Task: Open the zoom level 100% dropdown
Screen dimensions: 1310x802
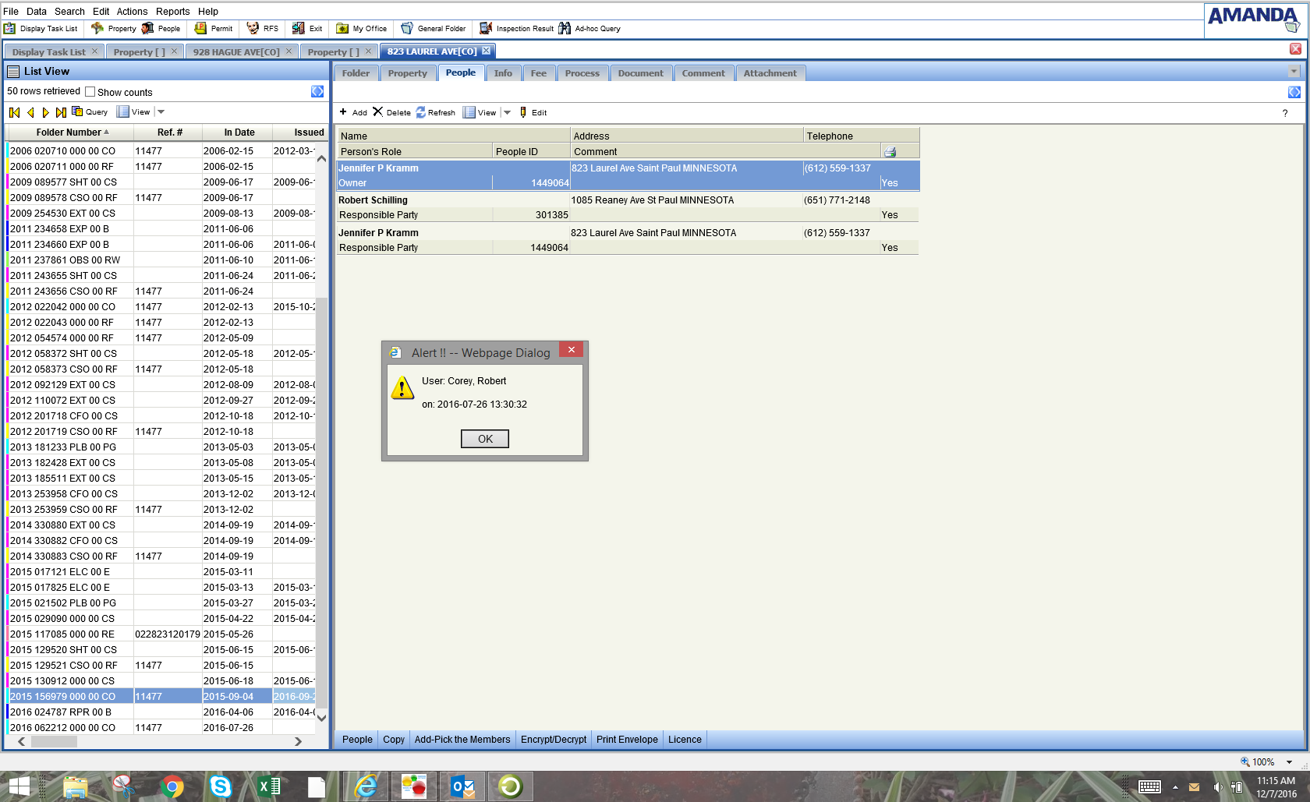Action: (x=1290, y=762)
